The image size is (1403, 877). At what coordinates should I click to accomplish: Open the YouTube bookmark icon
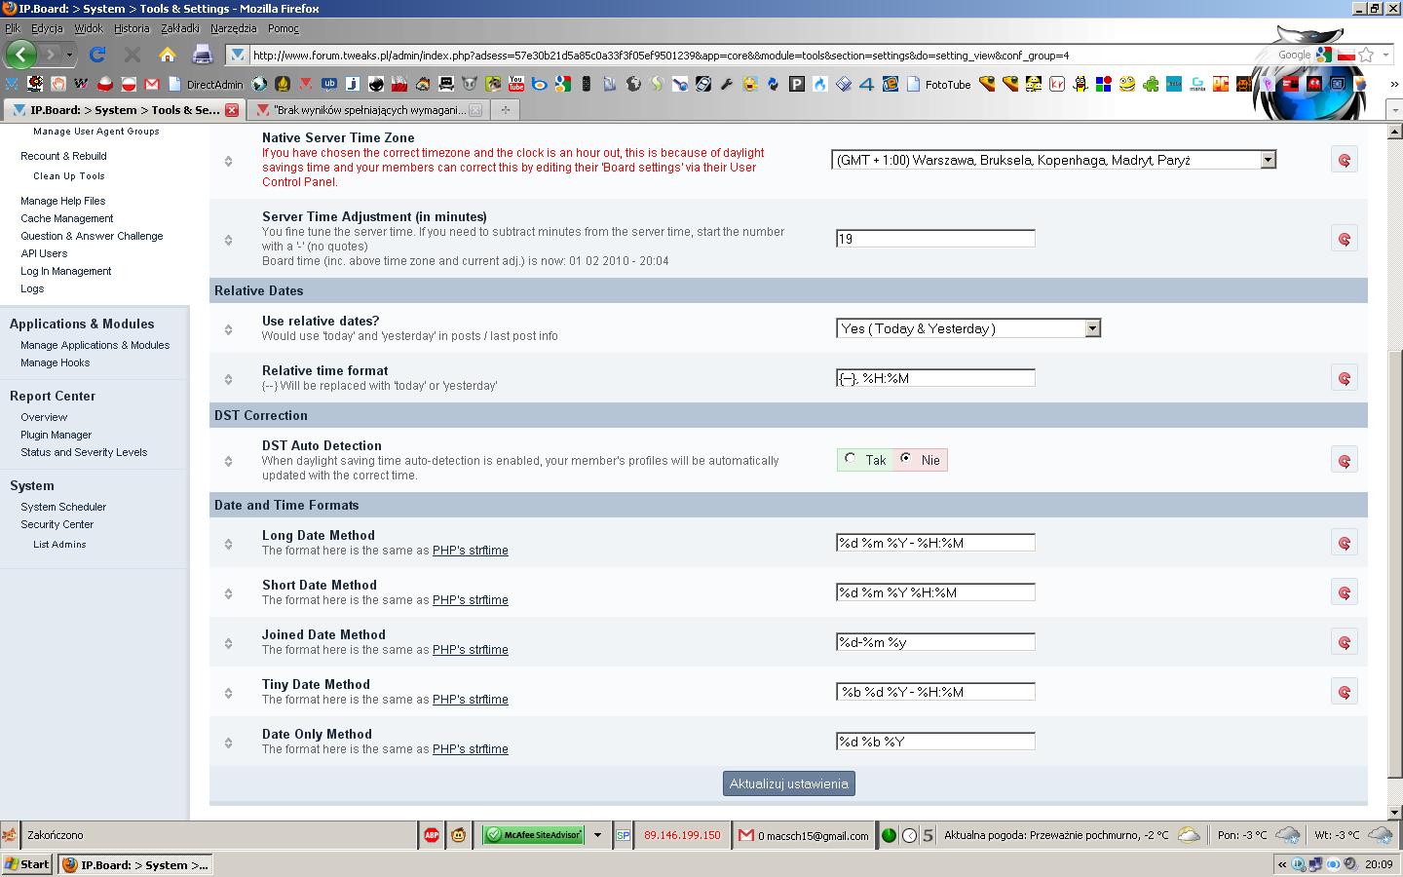[516, 85]
